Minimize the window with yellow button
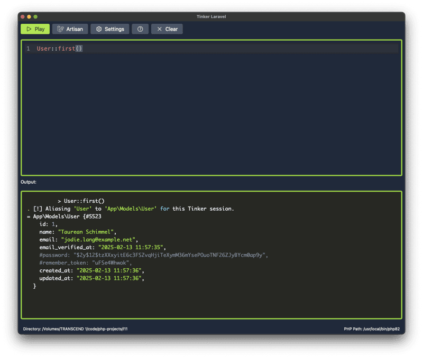423x358 pixels. (x=29, y=17)
